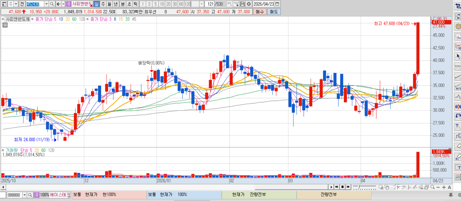Screen dimensions: 461x201
Task: Switch to second (초) chart period
Action: tap(129, 4)
